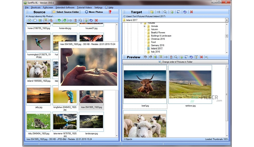This screenshot has width=254, height=147.
Task: Click monitor with arrow icon in Target toolbar
Action: click(x=178, y=12)
